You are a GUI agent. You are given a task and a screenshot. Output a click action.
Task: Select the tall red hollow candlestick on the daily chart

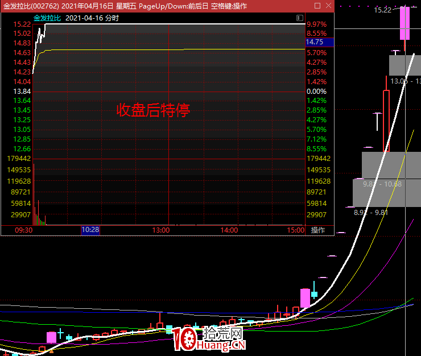[x=386, y=121]
